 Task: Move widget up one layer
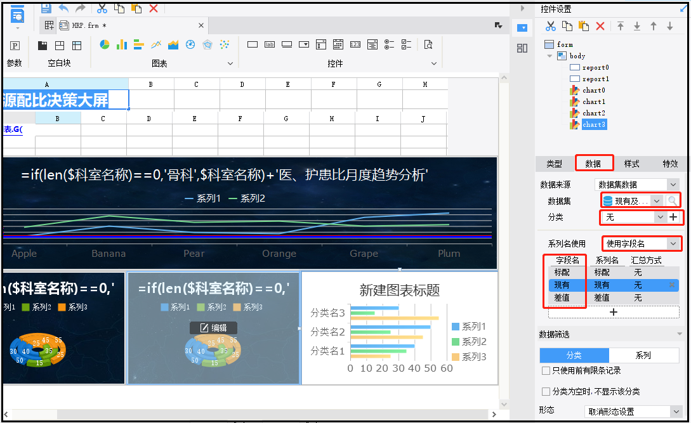point(654,26)
